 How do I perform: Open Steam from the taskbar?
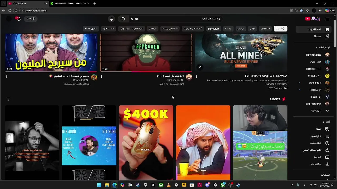[x=138, y=185]
